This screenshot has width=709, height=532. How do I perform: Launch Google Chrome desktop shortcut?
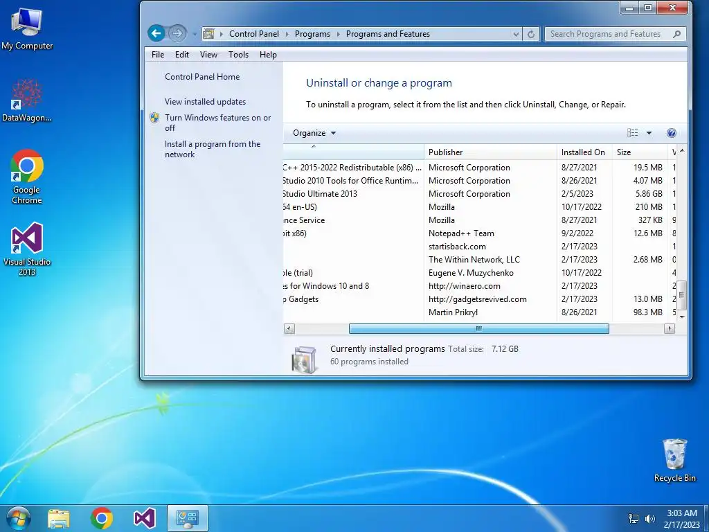(x=27, y=177)
